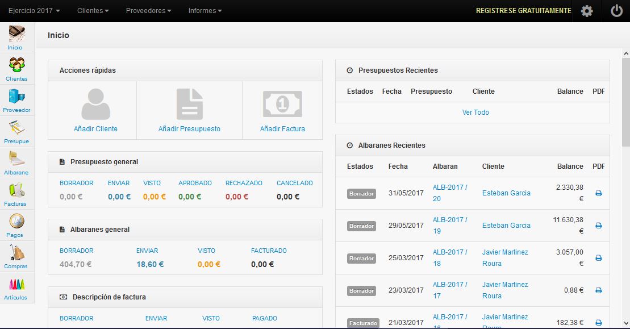Click CANCELADO label in Presupuesto general
The width and height of the screenshot is (630, 329).
pyautogui.click(x=294, y=183)
